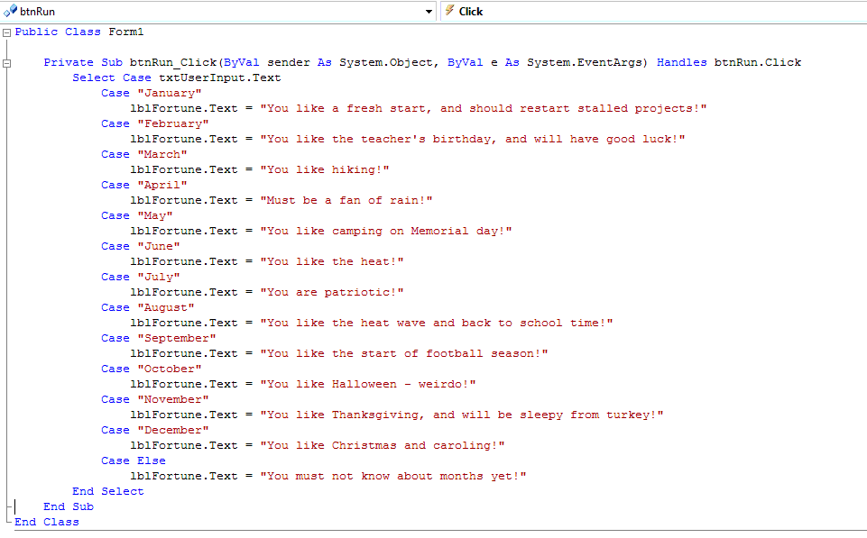Open the btnRun class name dropdown
This screenshot has height=538, width=867.
tap(429, 12)
